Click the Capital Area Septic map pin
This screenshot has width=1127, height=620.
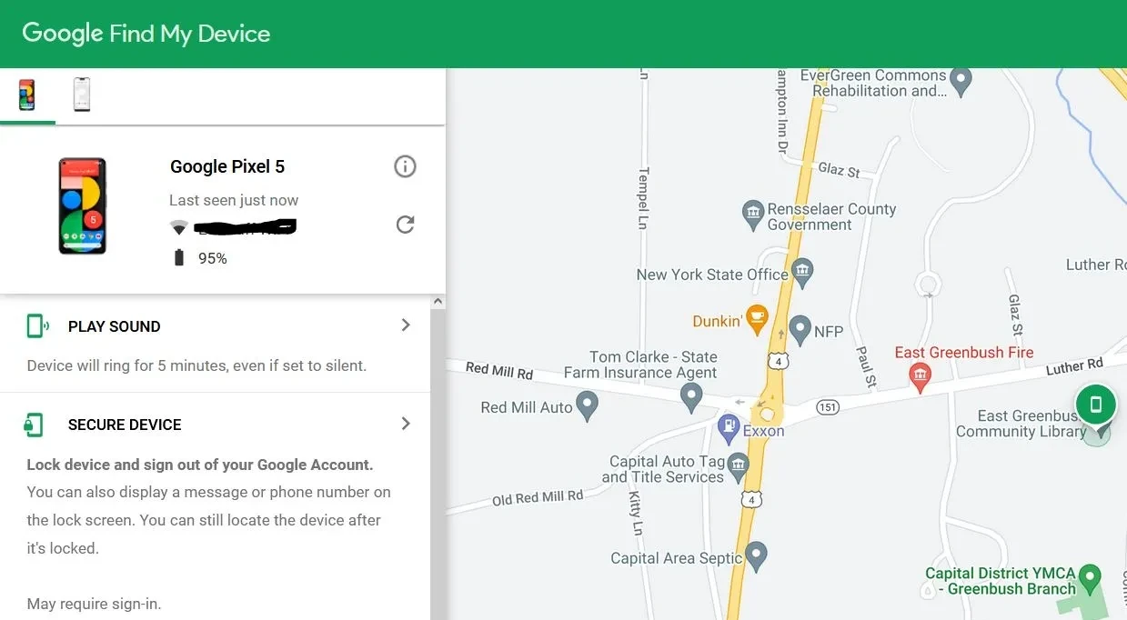pos(756,555)
